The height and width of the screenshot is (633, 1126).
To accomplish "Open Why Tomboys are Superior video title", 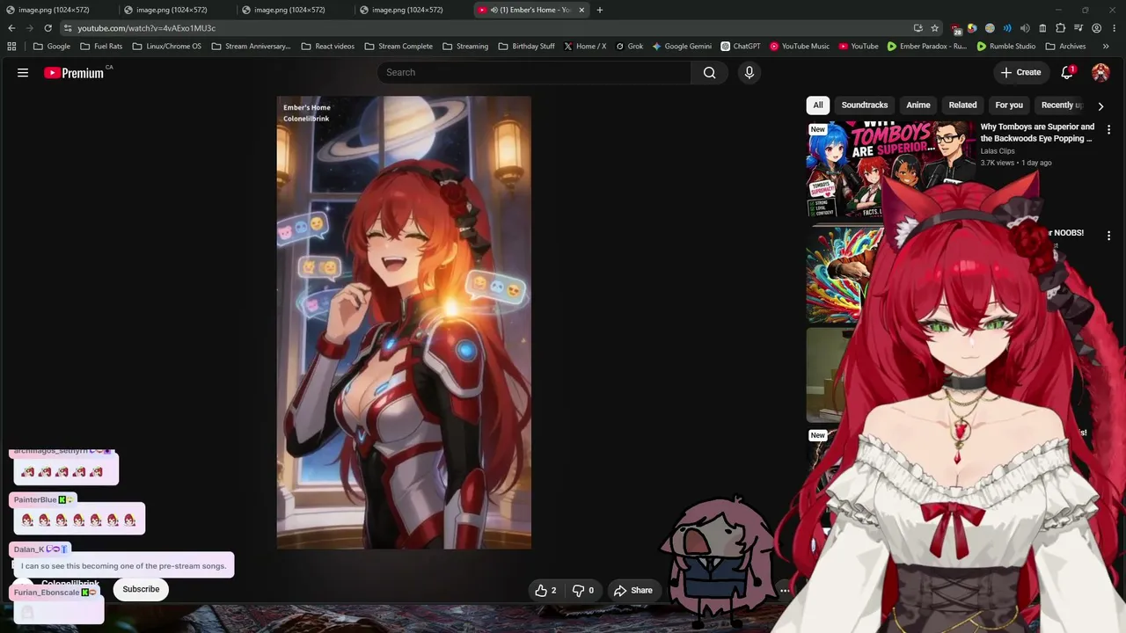I will point(1038,133).
